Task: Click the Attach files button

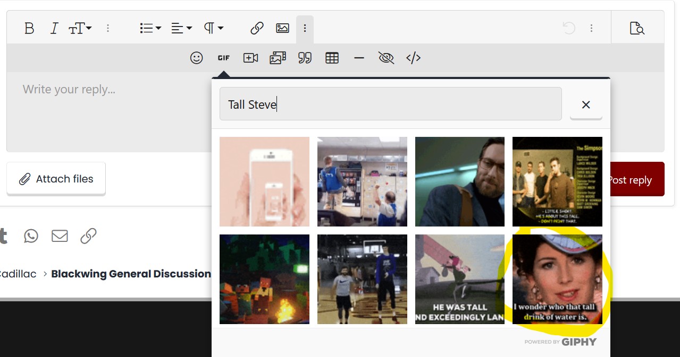Action: [56, 179]
